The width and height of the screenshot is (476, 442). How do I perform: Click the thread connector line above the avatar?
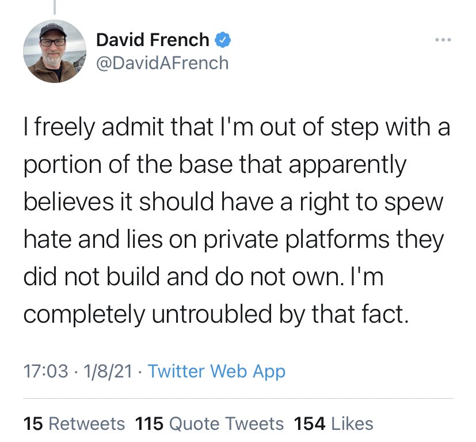point(55,7)
